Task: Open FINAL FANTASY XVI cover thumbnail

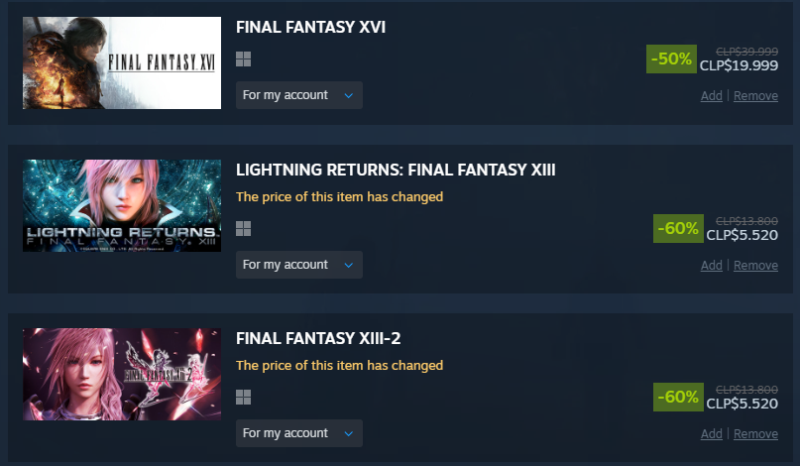Action: pyautogui.click(x=122, y=62)
